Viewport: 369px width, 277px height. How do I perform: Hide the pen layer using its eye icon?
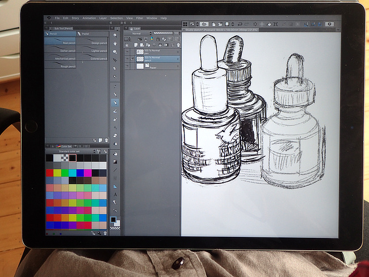[127, 51]
